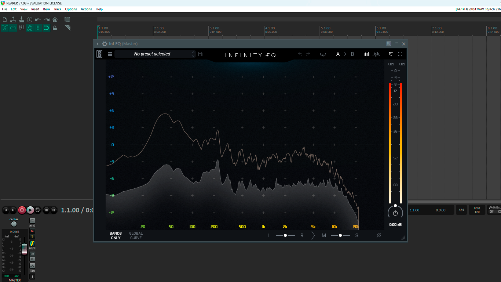Click preset stepper arrows
The height and width of the screenshot is (282, 501).
point(193,54)
